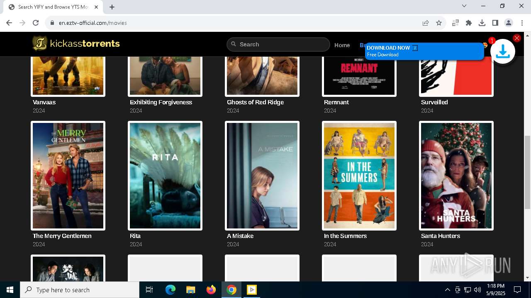Select the Search YIFY browser tab
Image resolution: width=531 pixels, height=298 pixels.
[54, 7]
